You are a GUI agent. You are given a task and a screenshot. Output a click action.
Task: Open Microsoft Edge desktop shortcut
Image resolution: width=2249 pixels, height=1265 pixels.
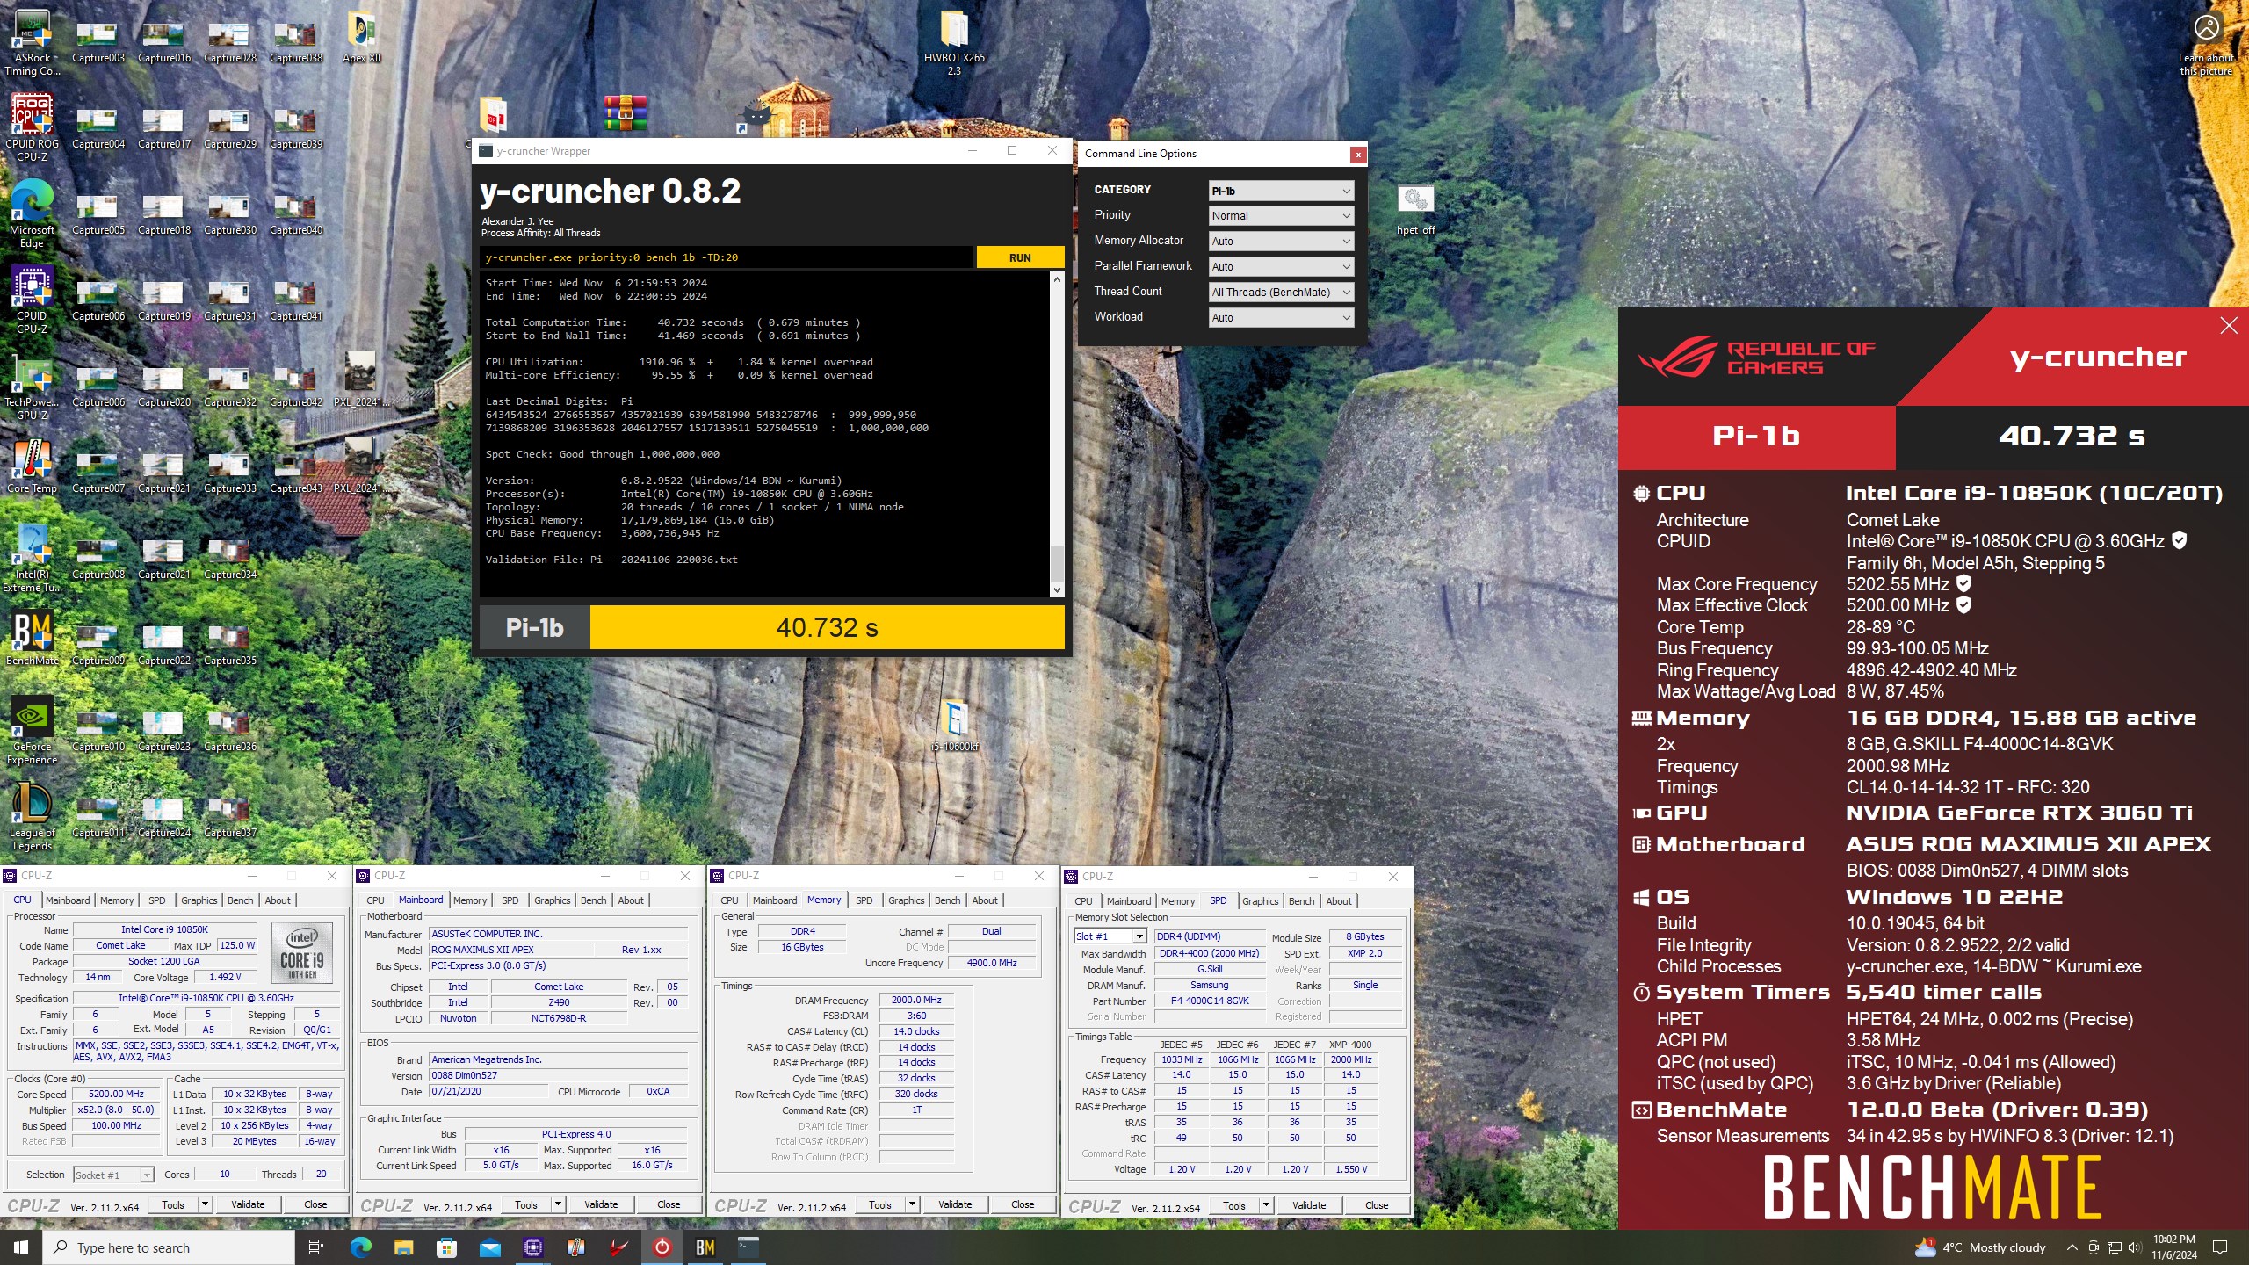[33, 214]
